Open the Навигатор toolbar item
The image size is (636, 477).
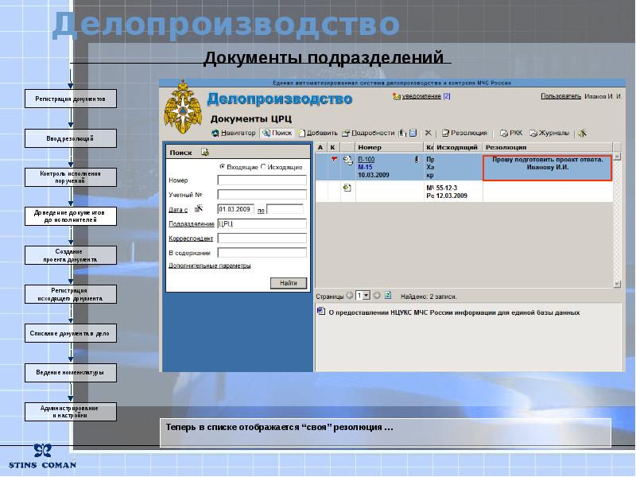pos(234,133)
